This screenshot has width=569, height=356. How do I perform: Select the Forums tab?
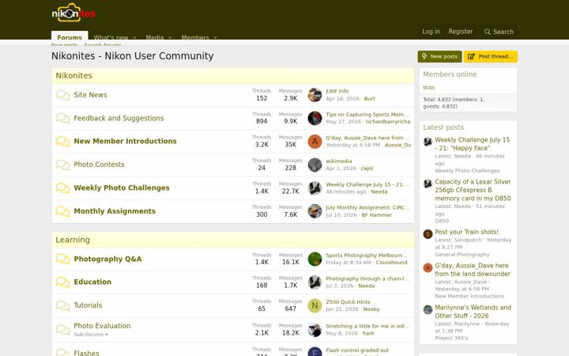coord(70,36)
